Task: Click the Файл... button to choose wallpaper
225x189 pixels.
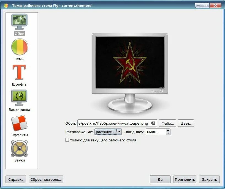Action: pos(167,123)
